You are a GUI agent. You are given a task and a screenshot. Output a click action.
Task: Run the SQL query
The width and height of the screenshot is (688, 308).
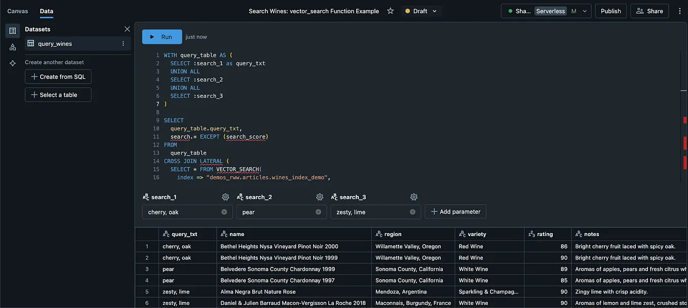[x=162, y=36]
